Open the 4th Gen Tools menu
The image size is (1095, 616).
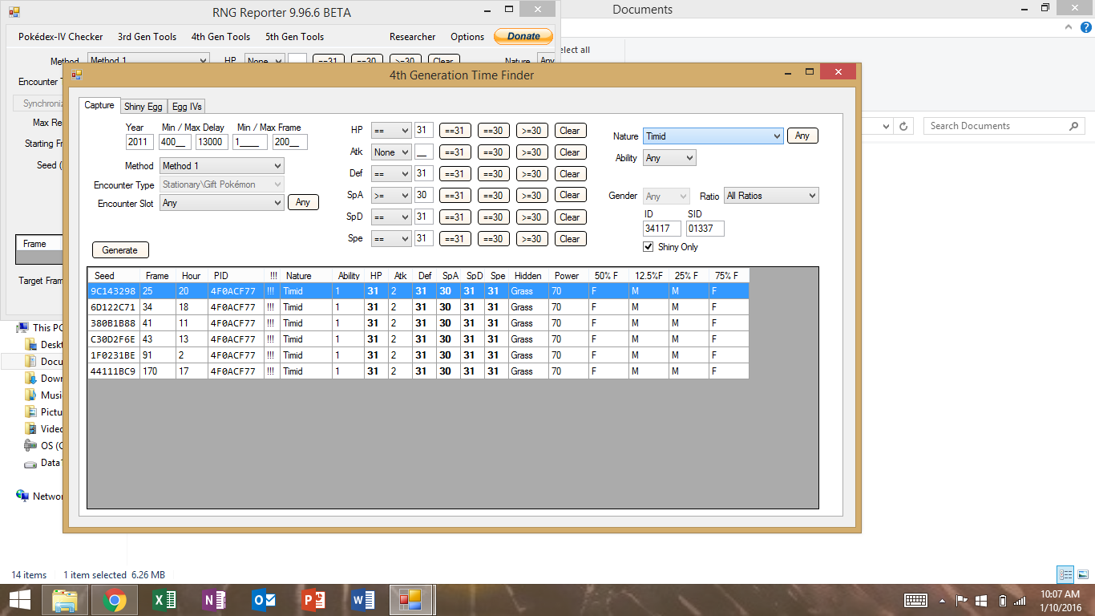(x=220, y=37)
